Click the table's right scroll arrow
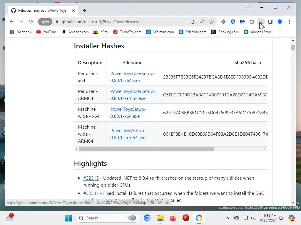Screen dimensions: 301x225 click(265, 149)
